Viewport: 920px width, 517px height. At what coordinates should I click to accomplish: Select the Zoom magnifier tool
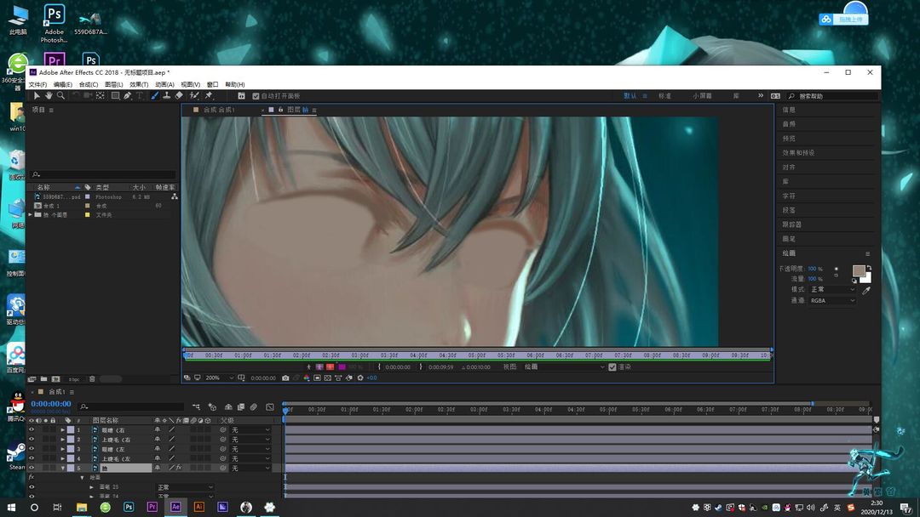pos(60,95)
